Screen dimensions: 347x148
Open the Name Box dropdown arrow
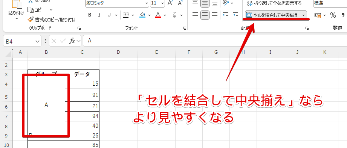point(37,41)
